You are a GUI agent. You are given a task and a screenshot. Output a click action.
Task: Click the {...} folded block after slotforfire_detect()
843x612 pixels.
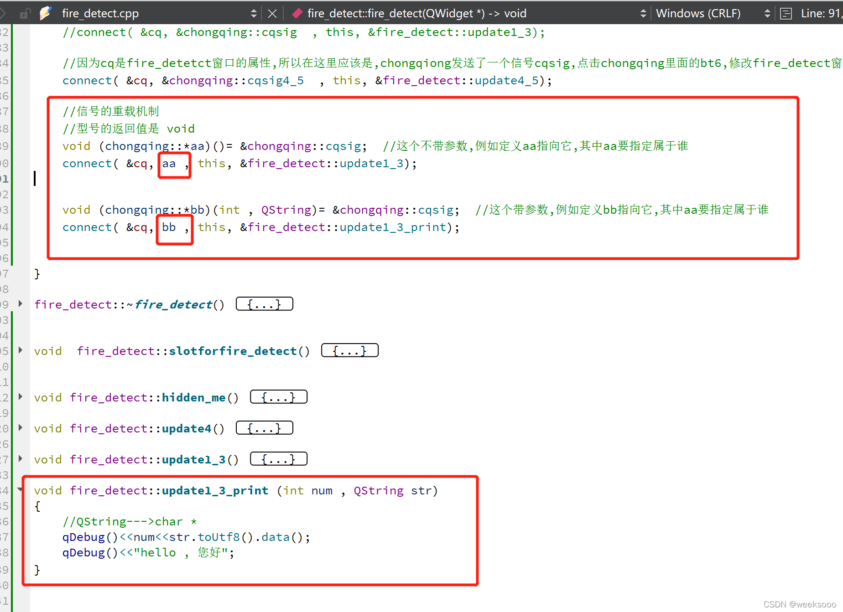pos(350,350)
